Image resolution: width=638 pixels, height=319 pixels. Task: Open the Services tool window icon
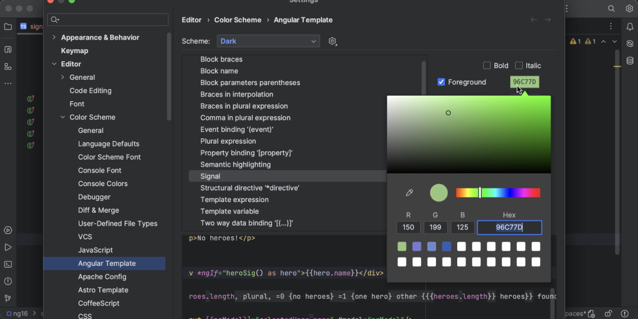click(8, 230)
